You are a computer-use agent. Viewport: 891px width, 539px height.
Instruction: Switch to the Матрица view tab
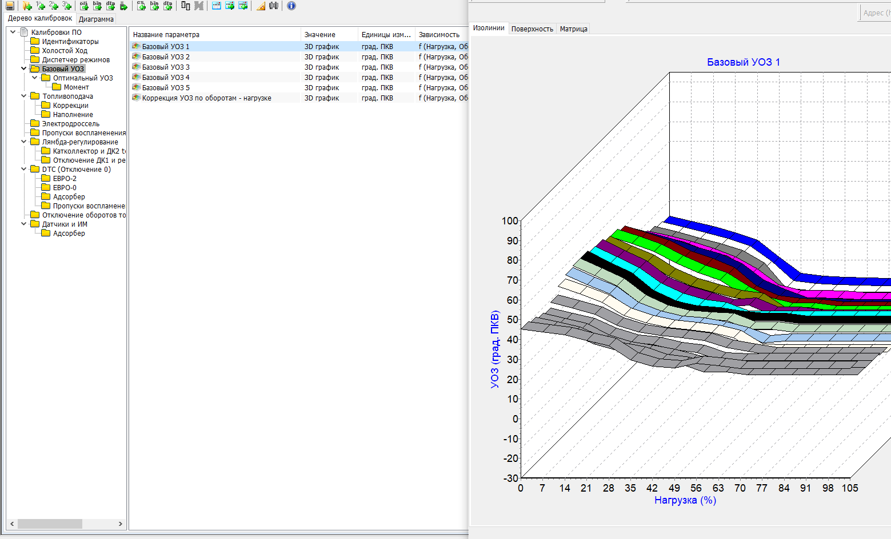573,29
